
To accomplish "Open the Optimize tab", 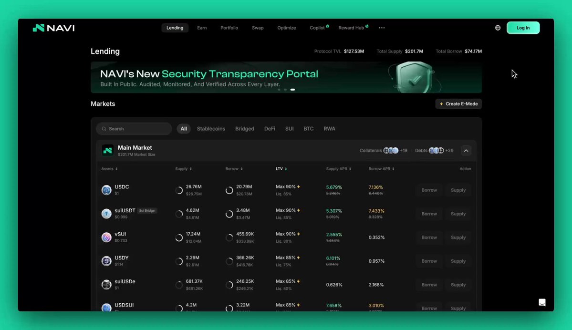I will (286, 28).
